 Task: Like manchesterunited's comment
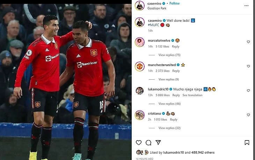[248, 66]
